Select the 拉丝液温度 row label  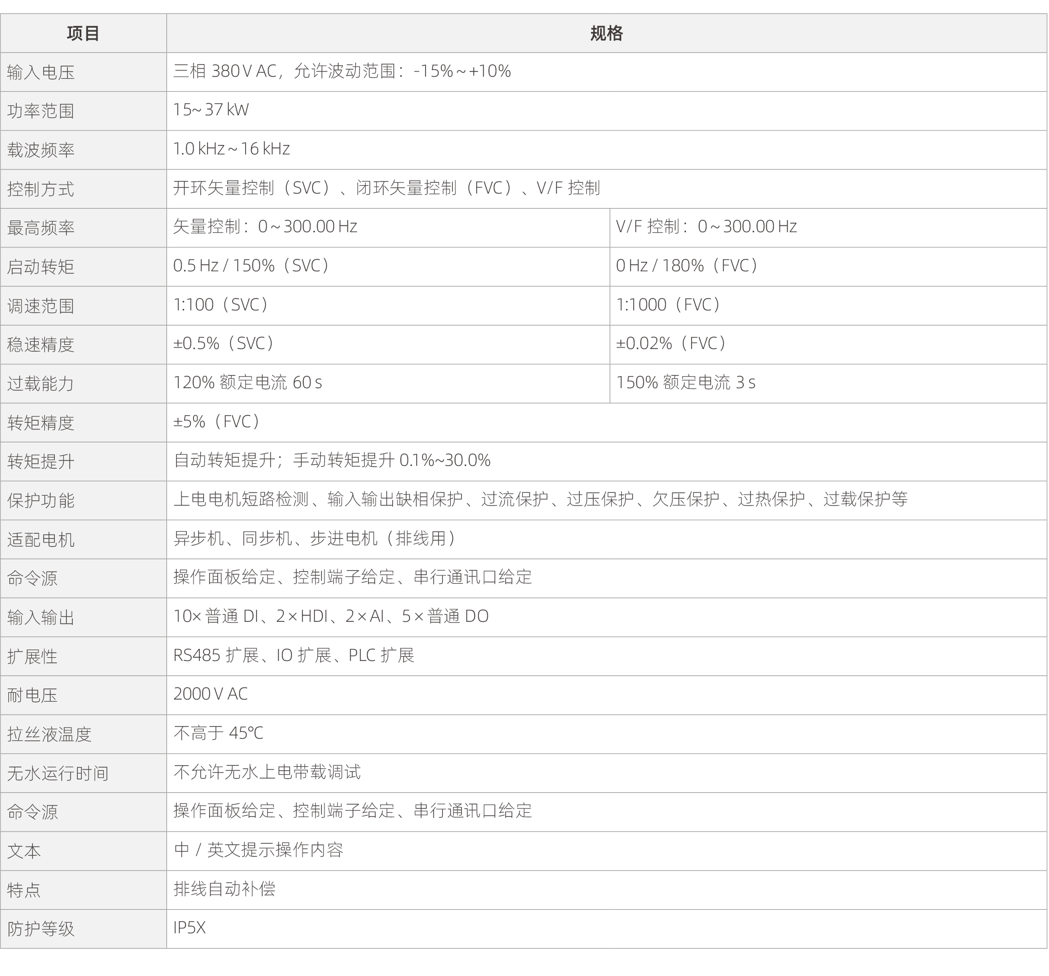pos(49,734)
